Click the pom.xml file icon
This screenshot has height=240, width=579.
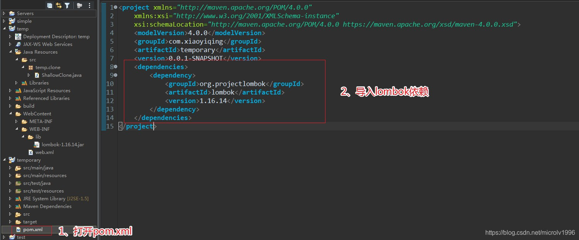point(18,230)
